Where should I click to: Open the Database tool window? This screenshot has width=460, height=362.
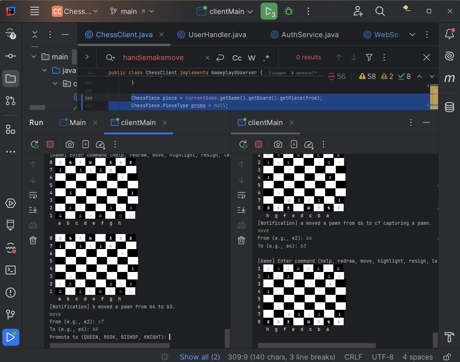(x=449, y=107)
